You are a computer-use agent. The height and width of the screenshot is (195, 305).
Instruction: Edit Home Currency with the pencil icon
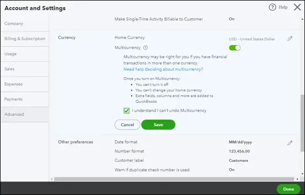(290, 39)
